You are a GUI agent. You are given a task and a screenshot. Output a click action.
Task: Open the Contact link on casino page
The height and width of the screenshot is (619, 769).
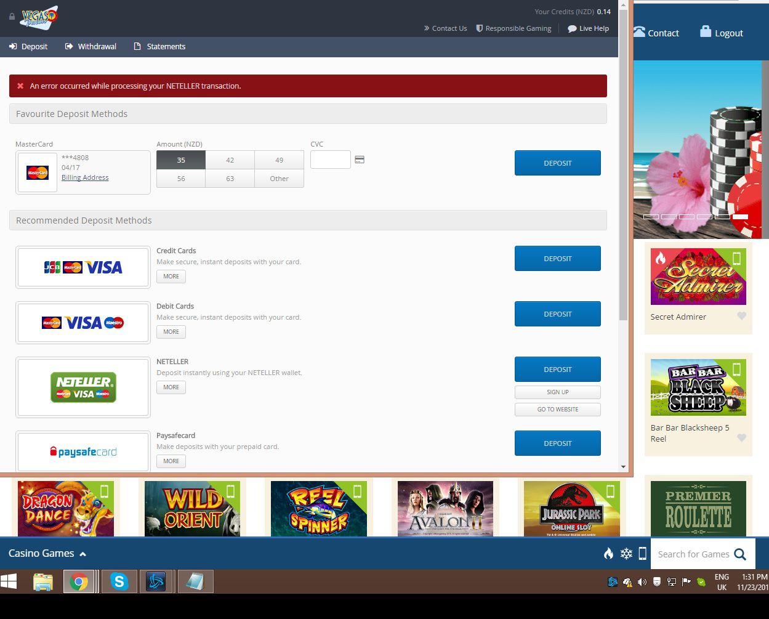pos(656,33)
